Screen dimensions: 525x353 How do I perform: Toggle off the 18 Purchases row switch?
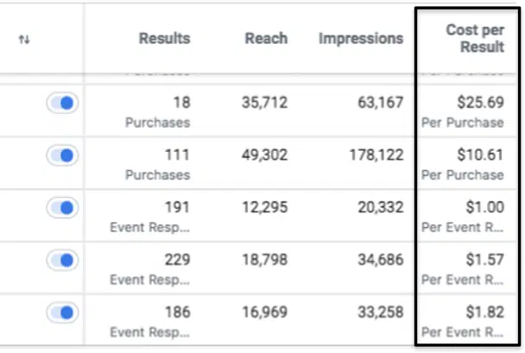[62, 104]
